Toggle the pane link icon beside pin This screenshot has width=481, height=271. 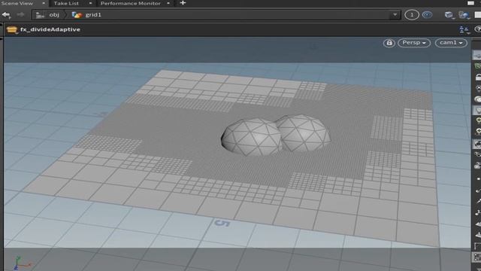tap(427, 14)
